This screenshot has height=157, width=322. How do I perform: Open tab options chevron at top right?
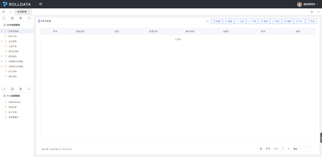click(319, 12)
